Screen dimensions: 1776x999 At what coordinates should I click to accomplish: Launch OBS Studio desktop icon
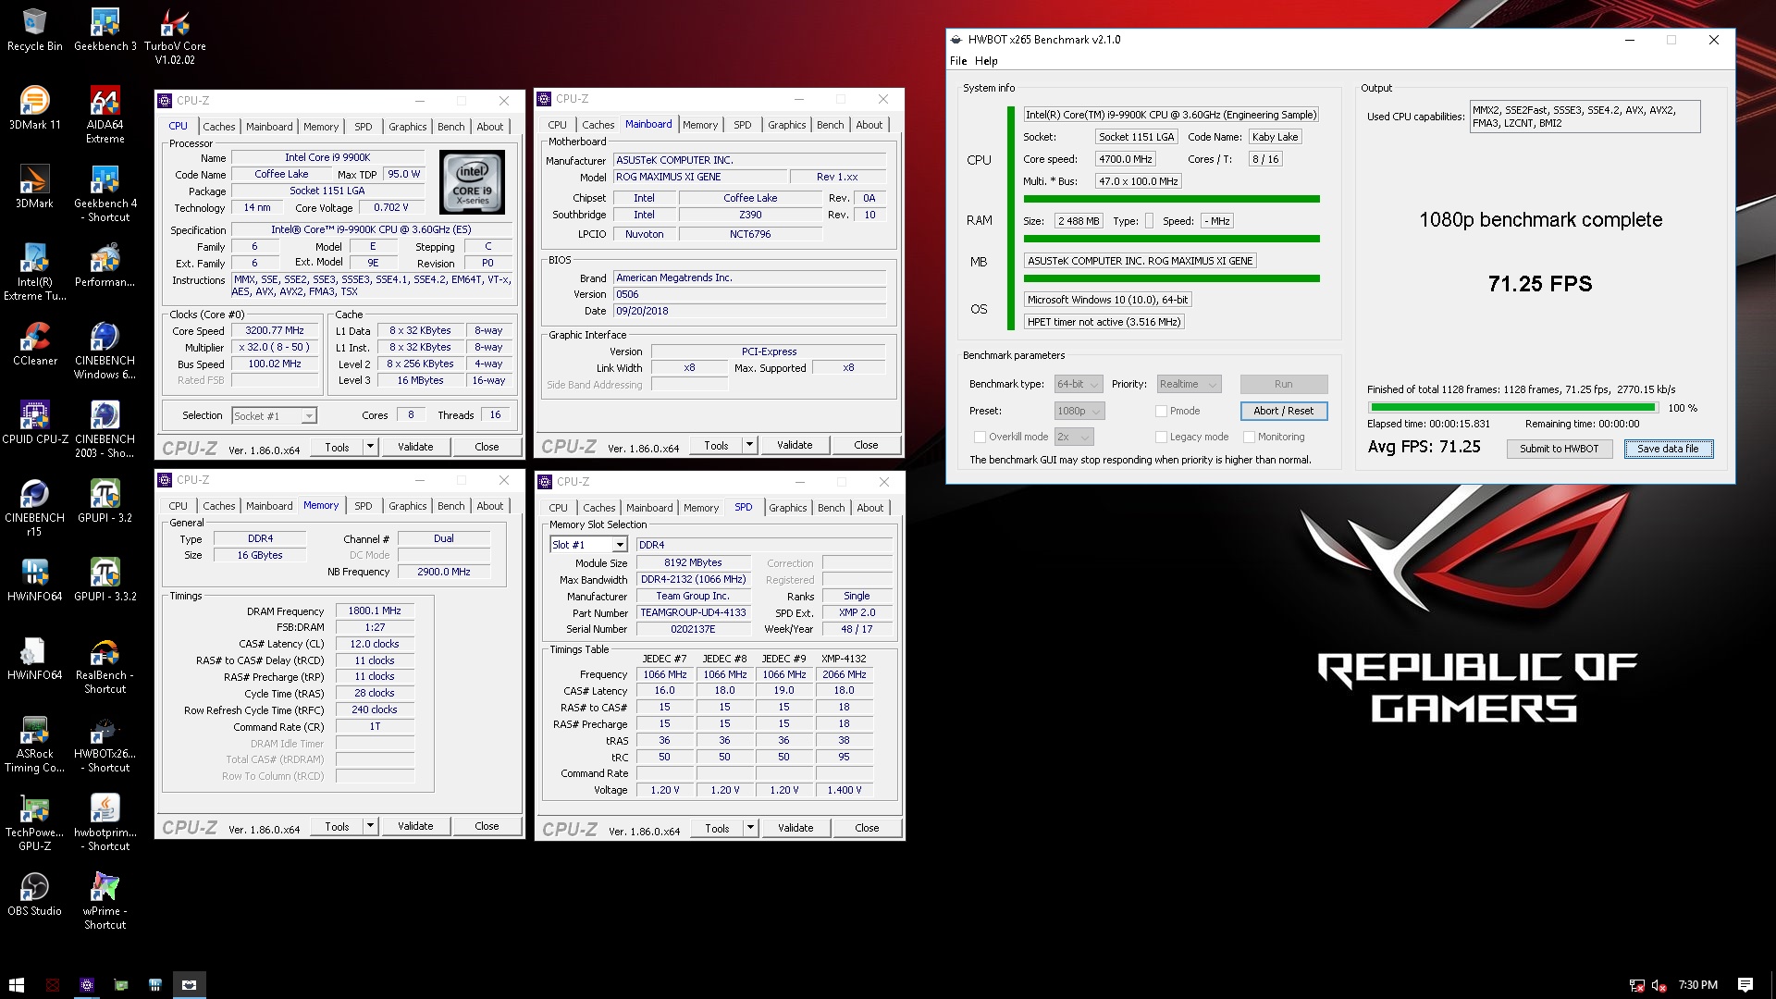point(34,895)
